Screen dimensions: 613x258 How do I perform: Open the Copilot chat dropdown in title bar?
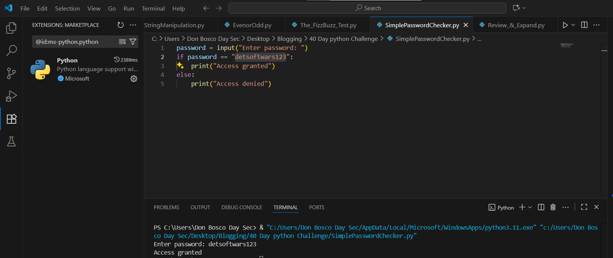click(524, 8)
